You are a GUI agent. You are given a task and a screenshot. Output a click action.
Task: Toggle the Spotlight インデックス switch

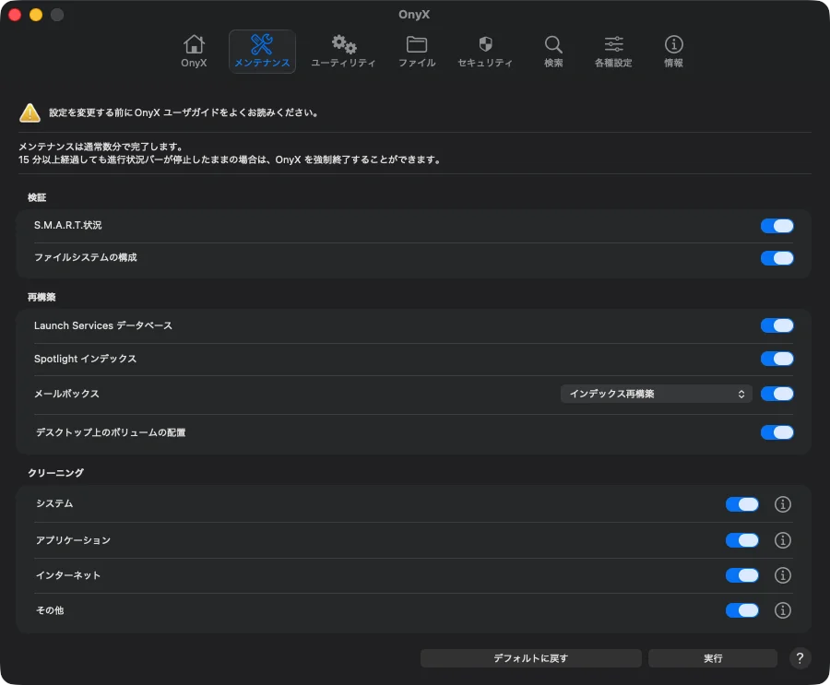click(x=777, y=359)
